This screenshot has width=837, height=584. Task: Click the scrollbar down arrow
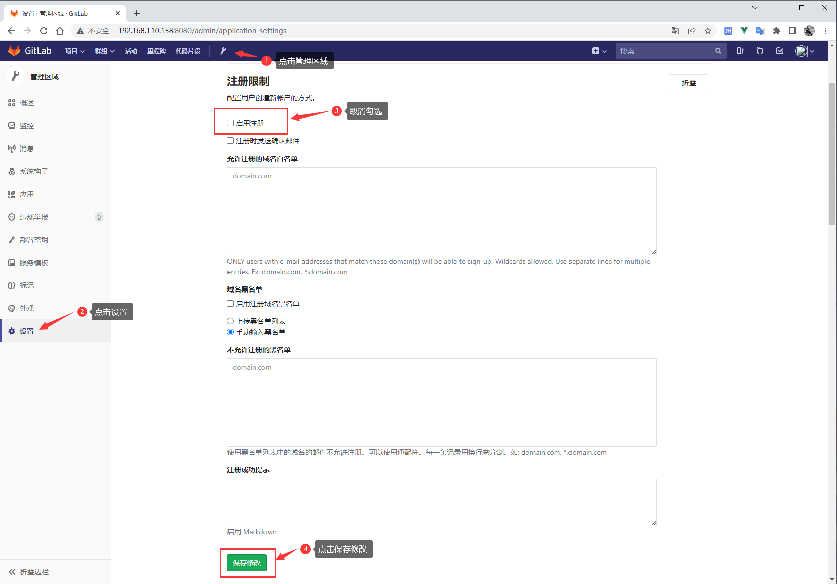pos(832,579)
